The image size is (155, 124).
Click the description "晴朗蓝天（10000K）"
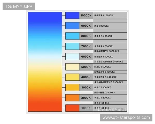tap(104, 15)
